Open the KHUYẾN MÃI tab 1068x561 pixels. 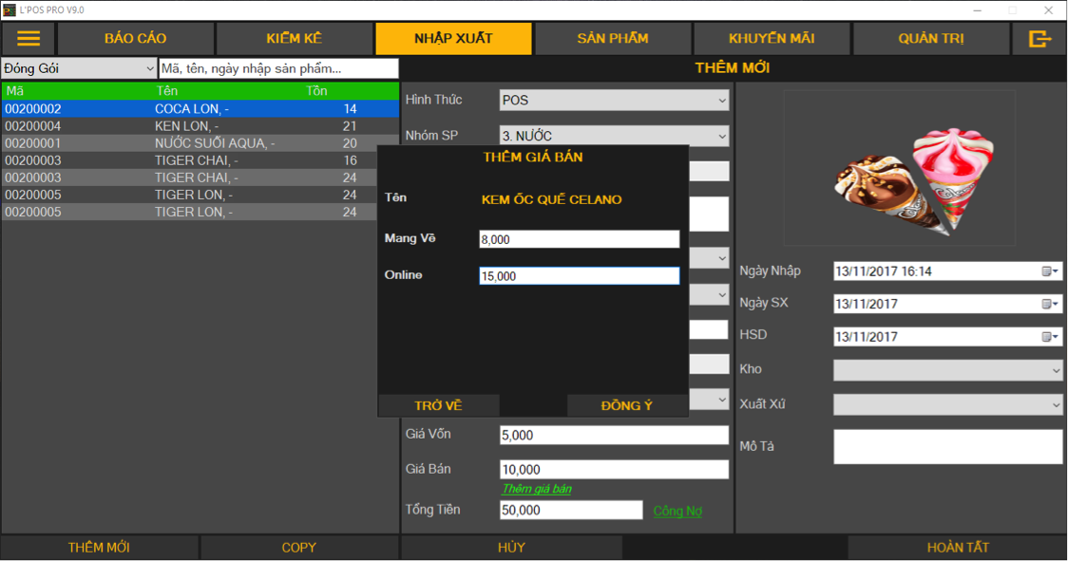click(x=772, y=39)
